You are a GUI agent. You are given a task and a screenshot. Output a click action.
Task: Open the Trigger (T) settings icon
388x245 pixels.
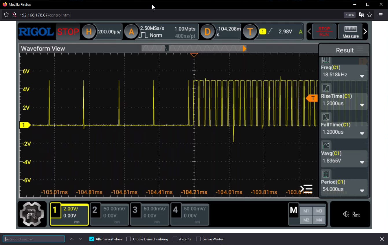(250, 32)
